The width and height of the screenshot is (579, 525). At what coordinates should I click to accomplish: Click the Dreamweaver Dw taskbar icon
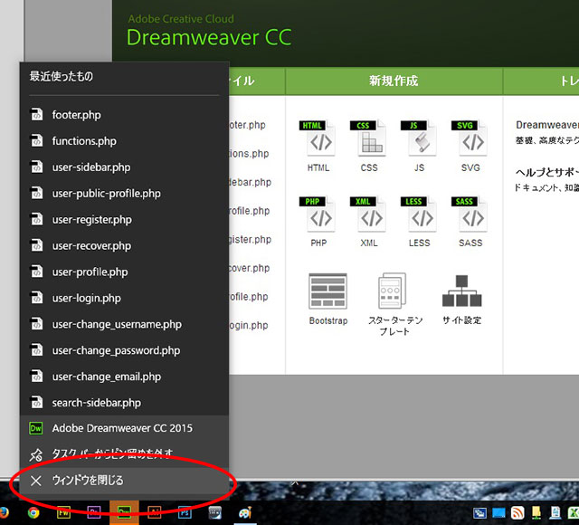(x=124, y=513)
